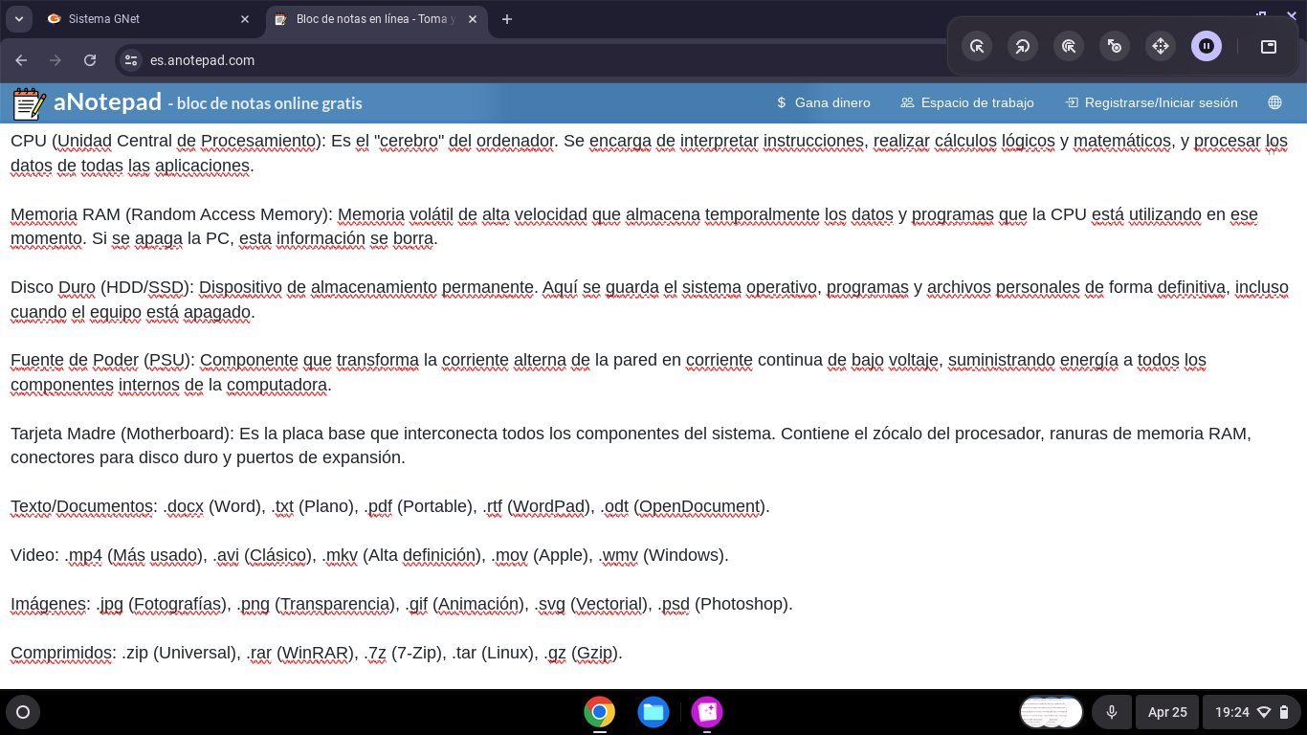Switch to the Sistema GNet tab

point(144,19)
